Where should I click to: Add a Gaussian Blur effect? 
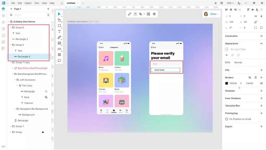point(261,106)
